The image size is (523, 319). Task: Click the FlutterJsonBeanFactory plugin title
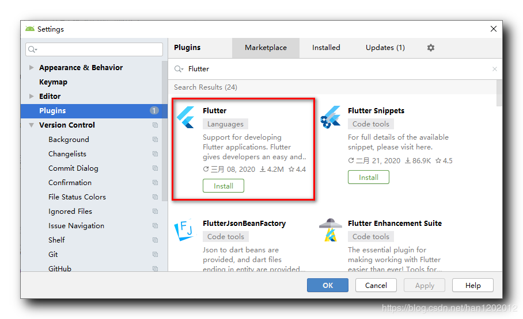point(244,224)
